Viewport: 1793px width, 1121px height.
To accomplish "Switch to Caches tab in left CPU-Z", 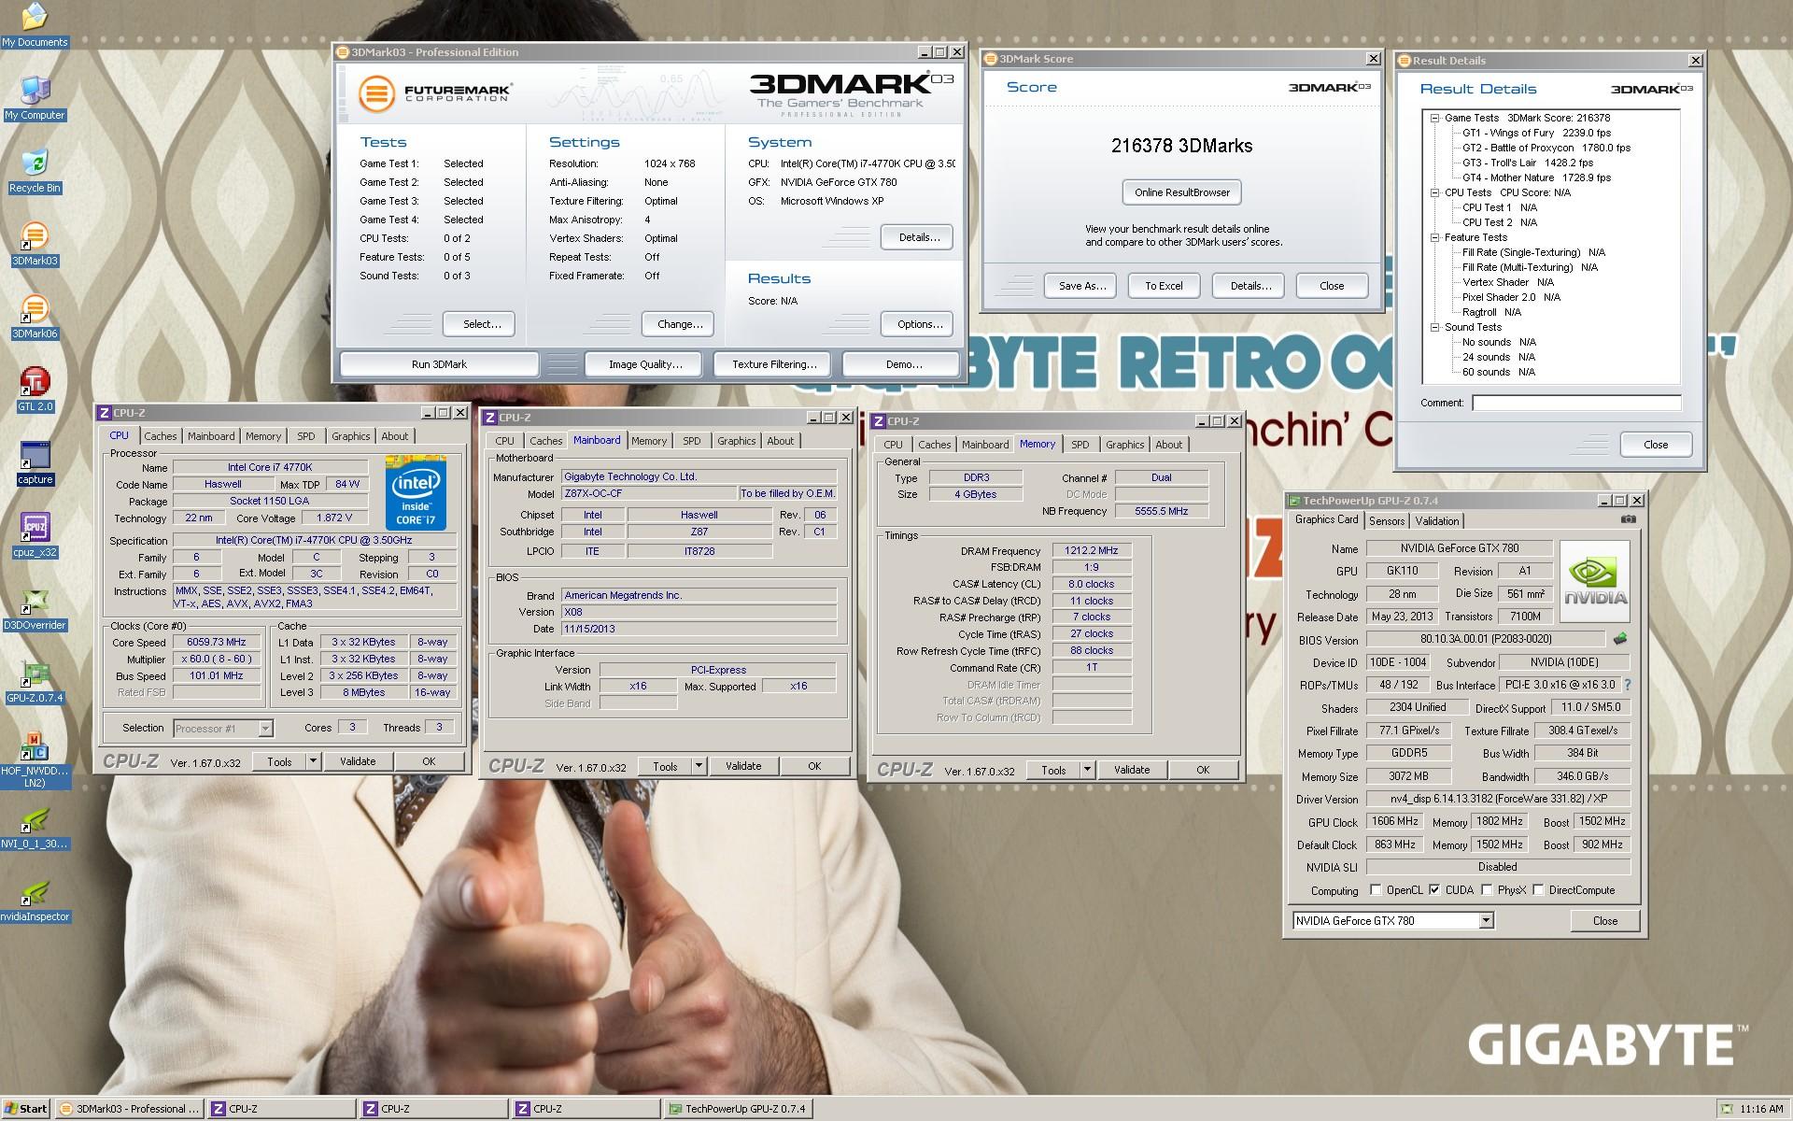I will pos(160,436).
